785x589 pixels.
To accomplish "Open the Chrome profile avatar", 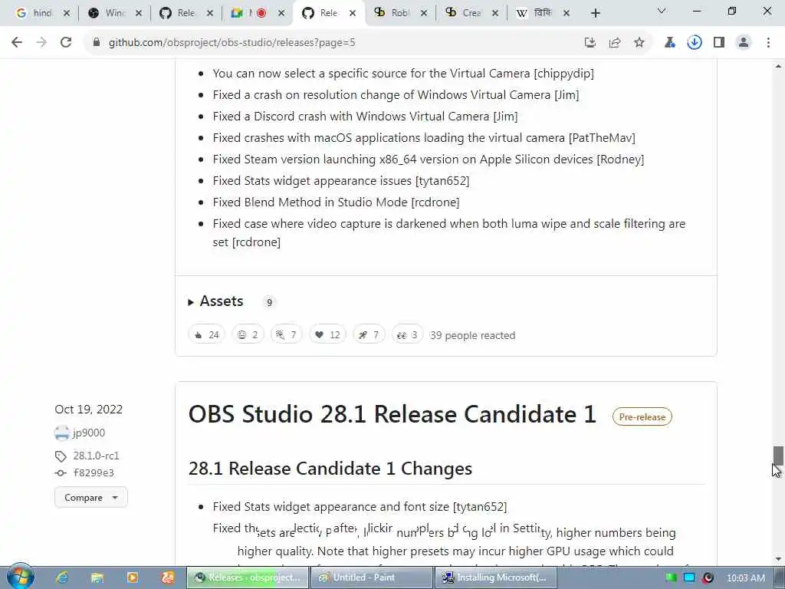I will click(x=744, y=43).
